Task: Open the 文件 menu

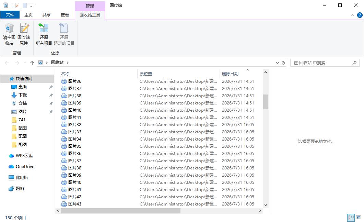Action: tap(10, 15)
